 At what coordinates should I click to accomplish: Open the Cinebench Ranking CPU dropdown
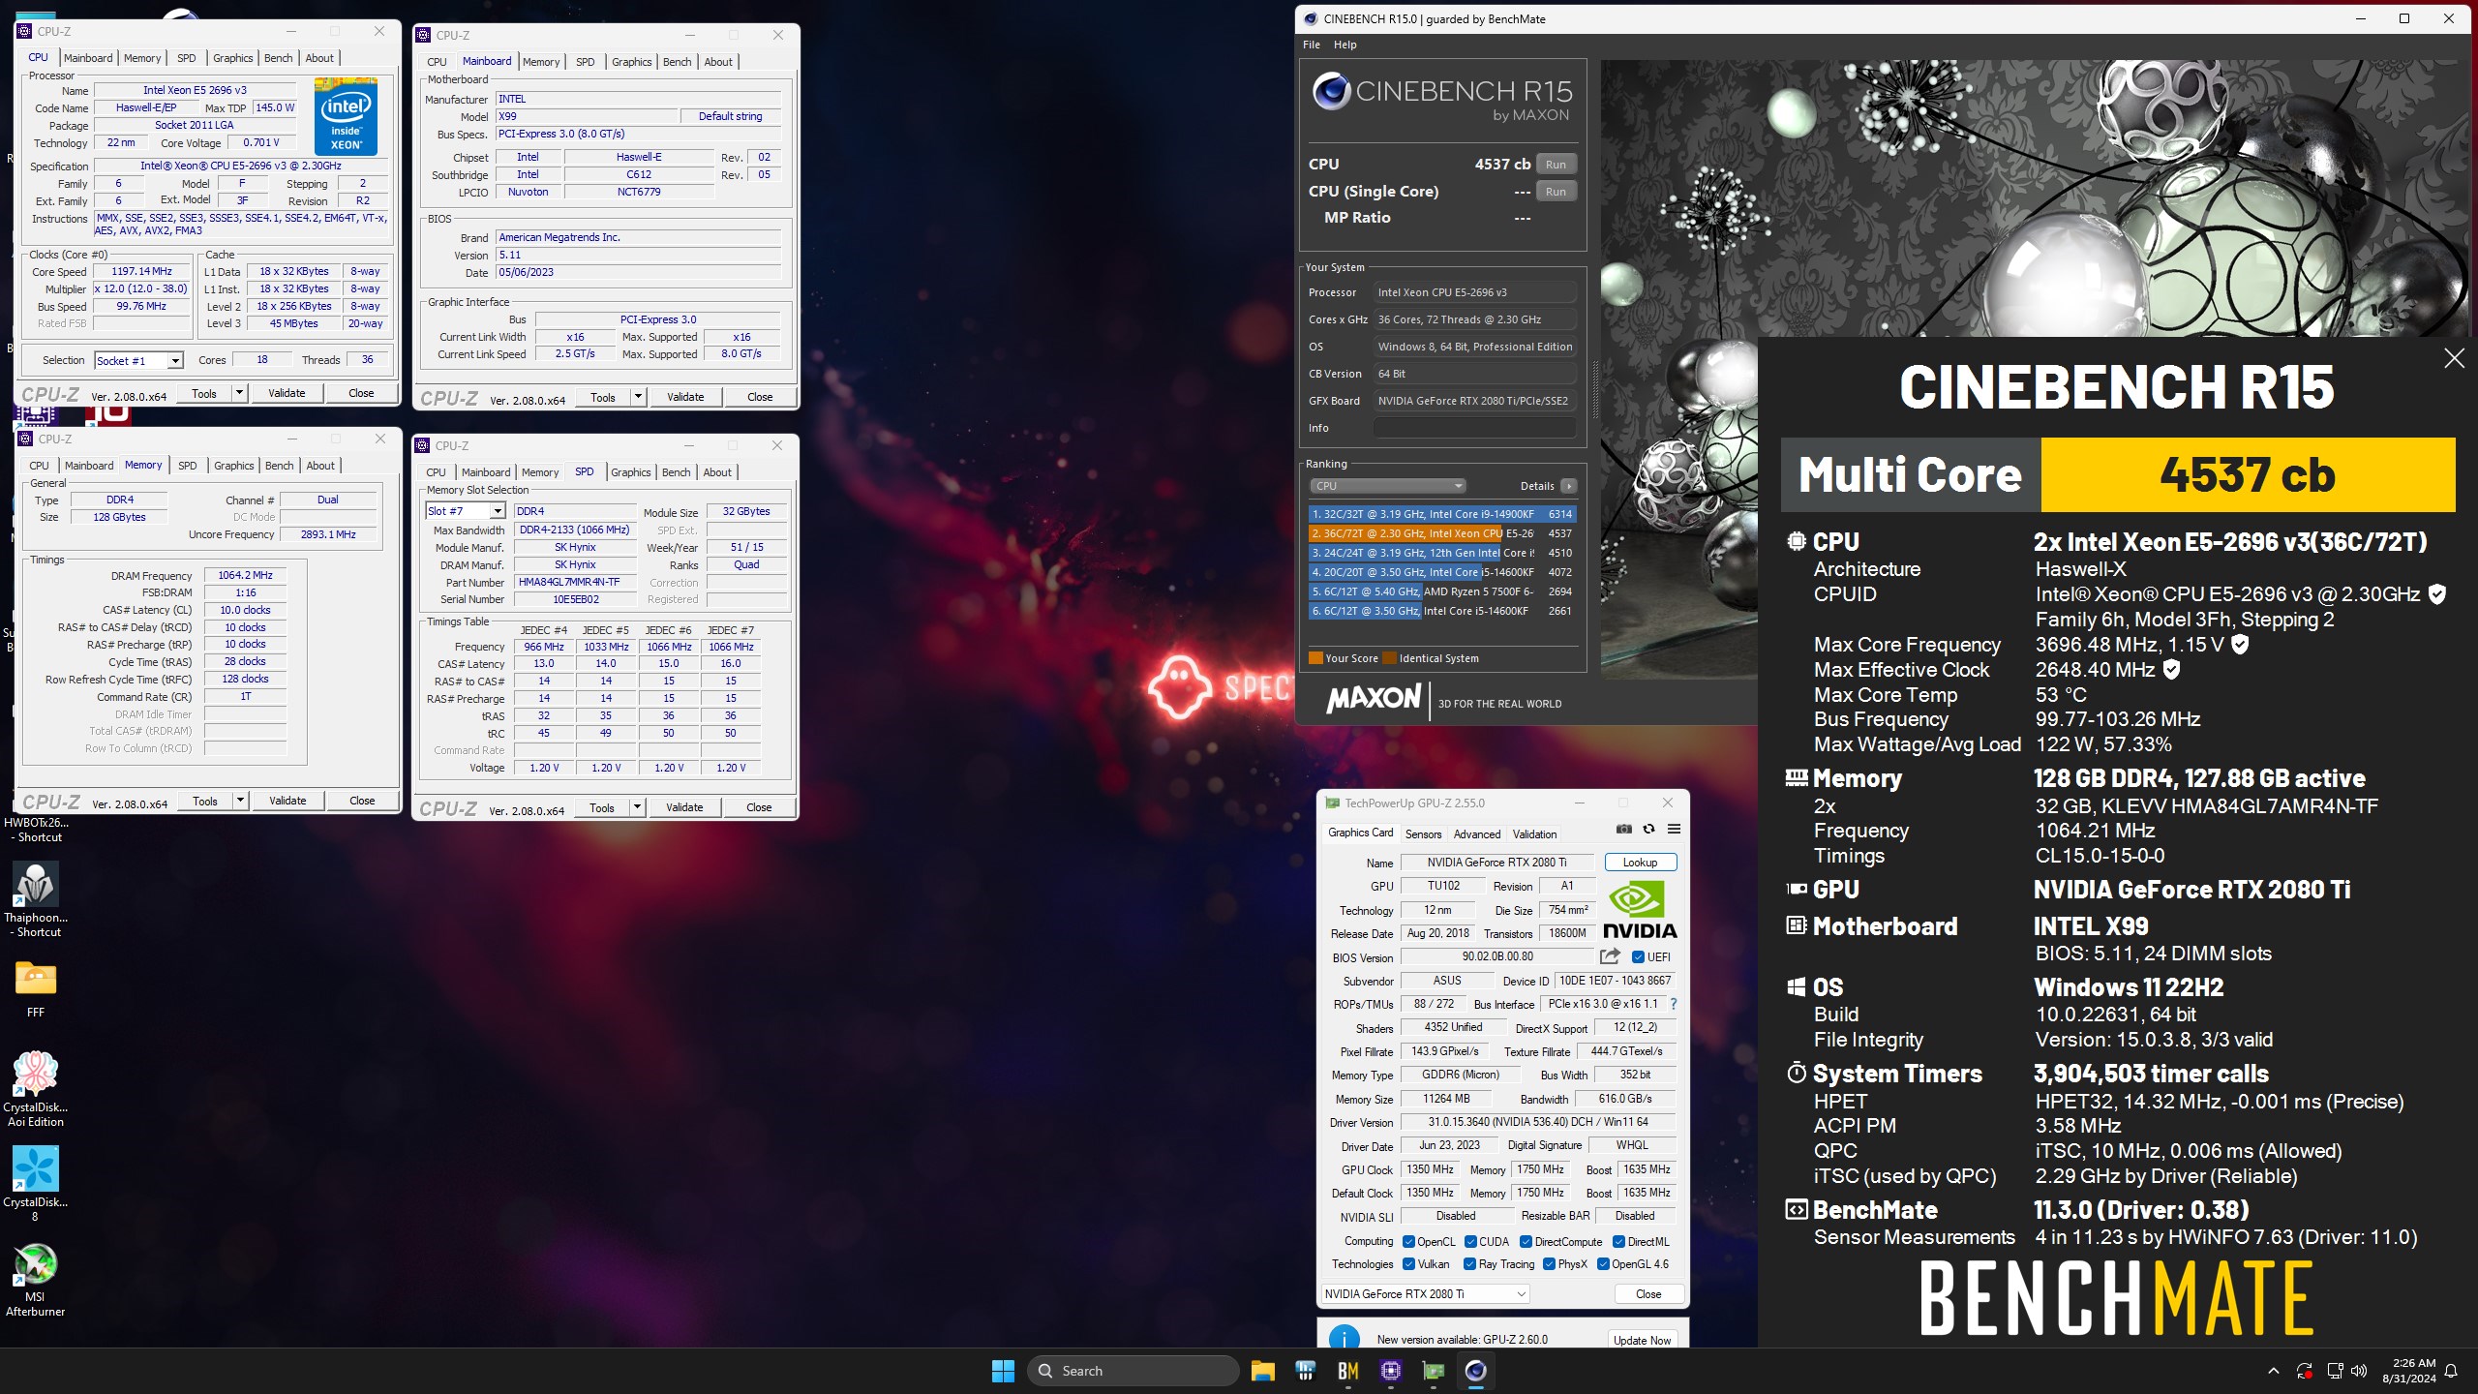tap(1388, 486)
